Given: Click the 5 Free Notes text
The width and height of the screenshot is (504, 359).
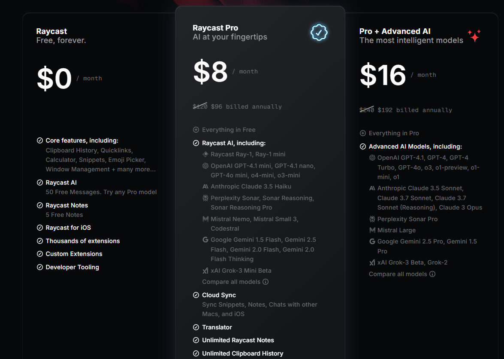Looking at the screenshot, I should [x=64, y=215].
